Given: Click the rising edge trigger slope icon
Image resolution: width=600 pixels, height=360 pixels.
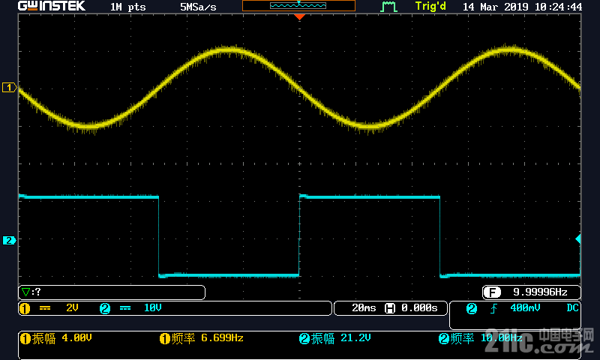Looking at the screenshot, I should pos(493,308).
